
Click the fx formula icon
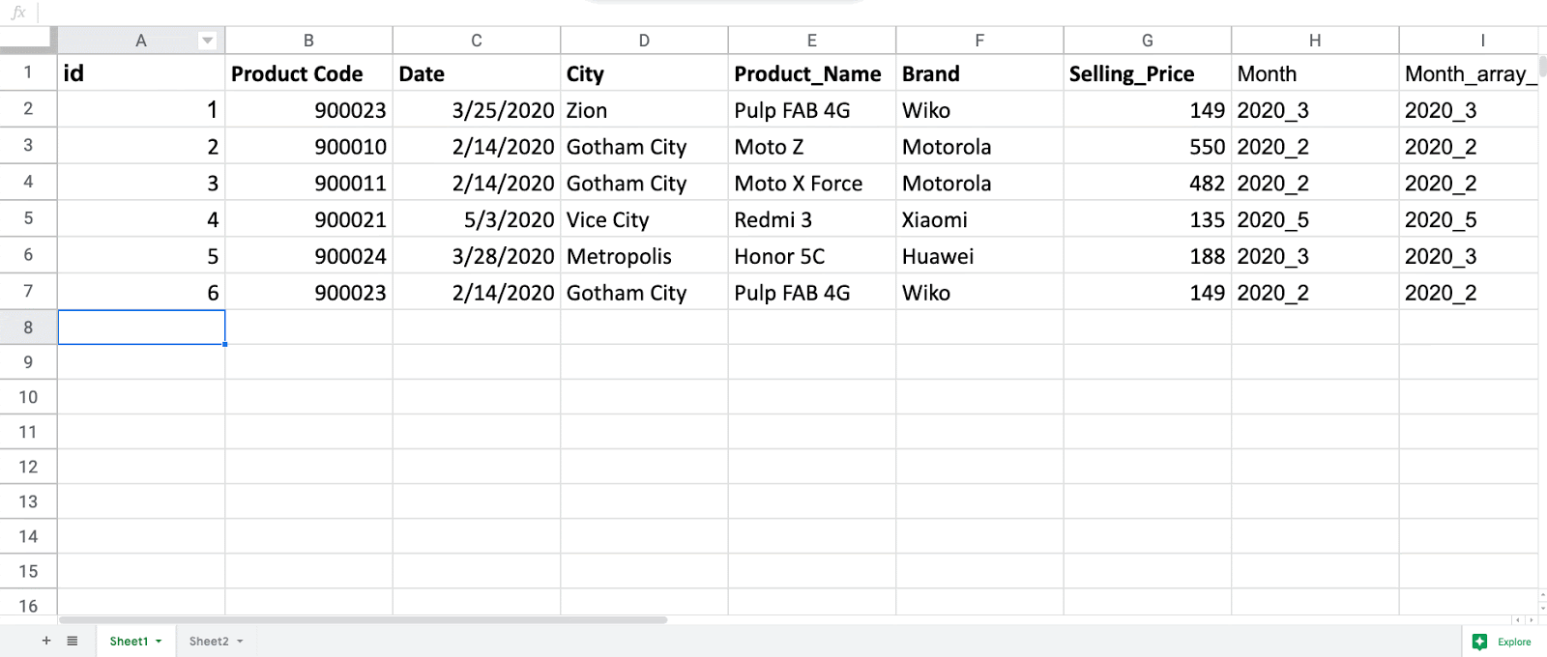click(18, 13)
